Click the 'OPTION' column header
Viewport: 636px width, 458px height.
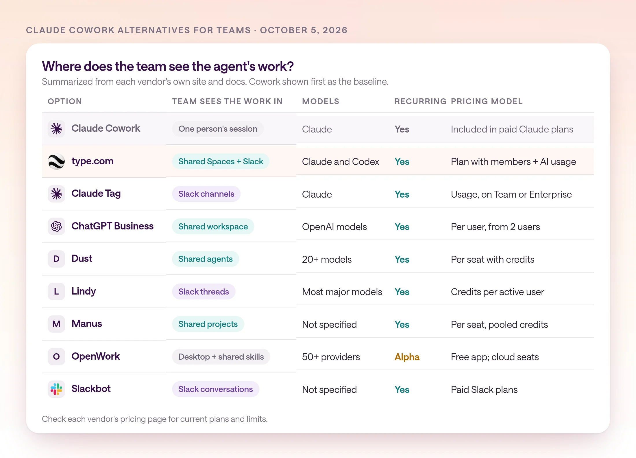pyautogui.click(x=65, y=101)
